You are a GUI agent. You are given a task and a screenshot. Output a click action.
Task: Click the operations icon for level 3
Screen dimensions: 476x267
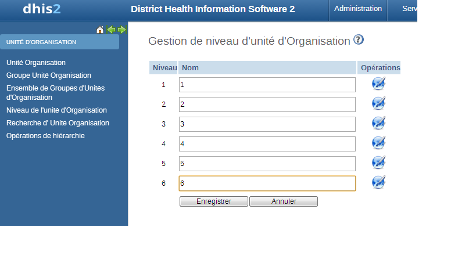tap(378, 124)
